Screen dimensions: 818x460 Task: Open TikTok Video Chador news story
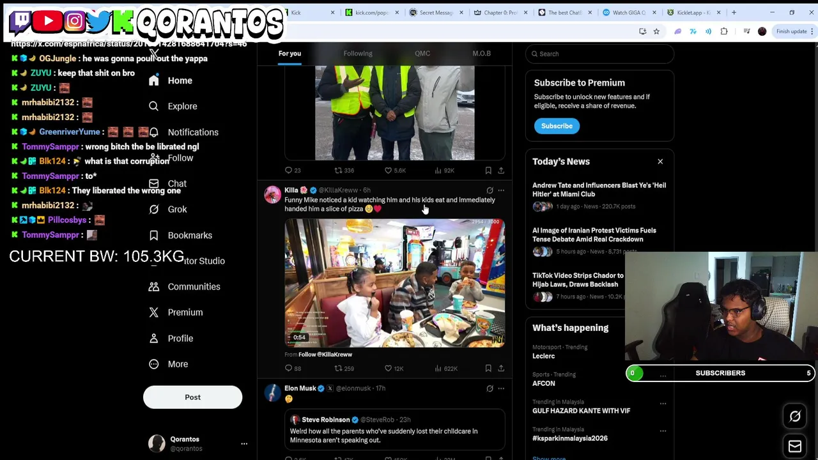click(x=577, y=286)
